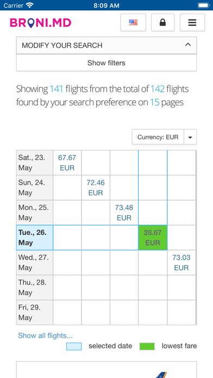Image resolution: width=213 pixels, height=378 pixels.
Task: Select the 73.48 EUR Monday fare
Action: (x=124, y=213)
